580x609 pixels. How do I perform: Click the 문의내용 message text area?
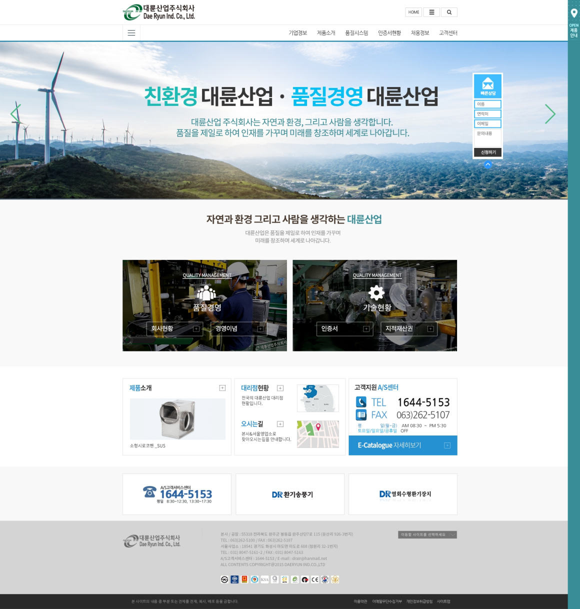(488, 138)
